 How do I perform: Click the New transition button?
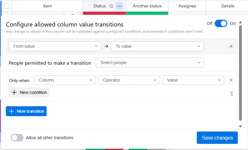pyautogui.click(x=26, y=111)
